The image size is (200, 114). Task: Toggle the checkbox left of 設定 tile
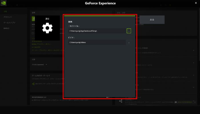click(33, 33)
